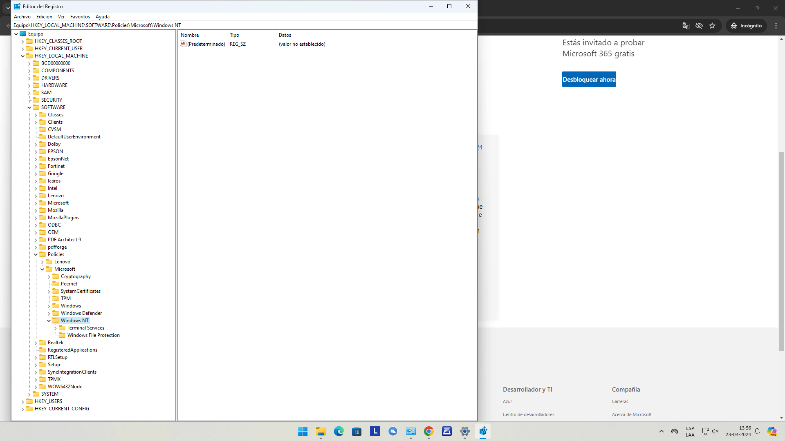Open the blue cloud chat app on the taskbar
The width and height of the screenshot is (785, 441).
(x=392, y=431)
